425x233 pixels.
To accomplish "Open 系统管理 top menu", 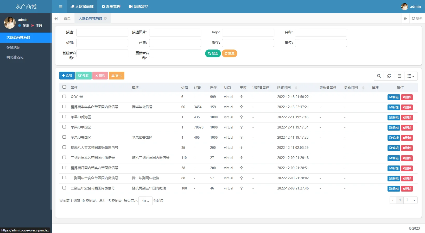I will point(111,7).
